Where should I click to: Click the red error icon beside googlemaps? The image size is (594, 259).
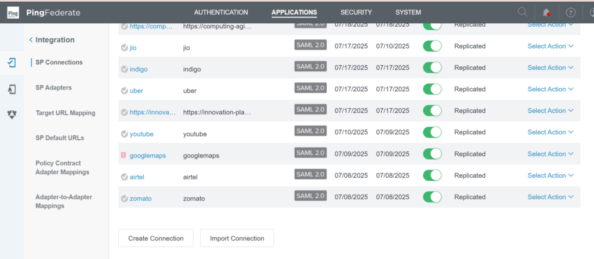123,155
